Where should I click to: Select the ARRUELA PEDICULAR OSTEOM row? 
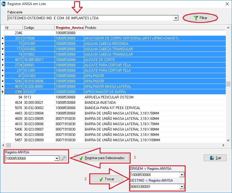pos(109,97)
